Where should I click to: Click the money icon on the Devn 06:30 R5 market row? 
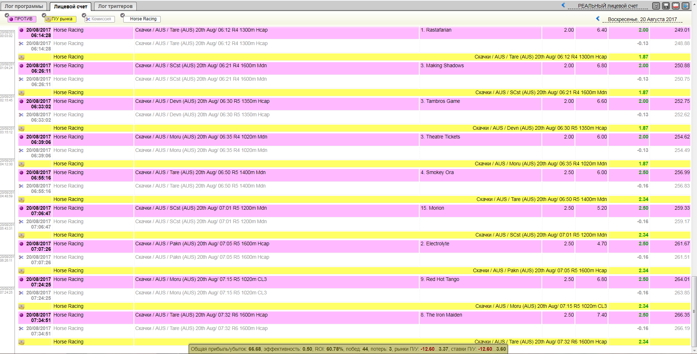click(x=21, y=129)
